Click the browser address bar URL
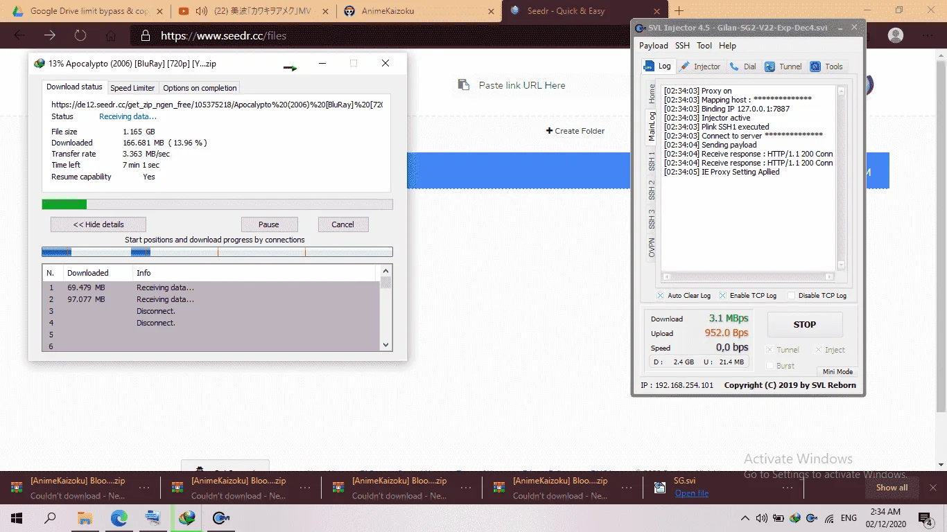 [223, 36]
